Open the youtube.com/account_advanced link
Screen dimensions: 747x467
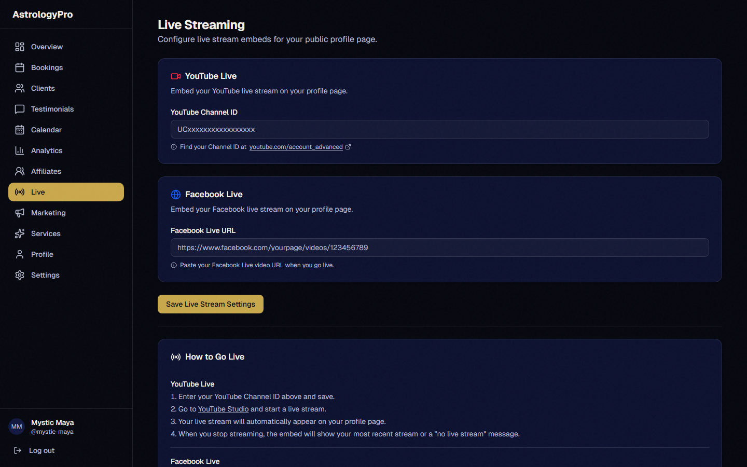click(x=296, y=147)
